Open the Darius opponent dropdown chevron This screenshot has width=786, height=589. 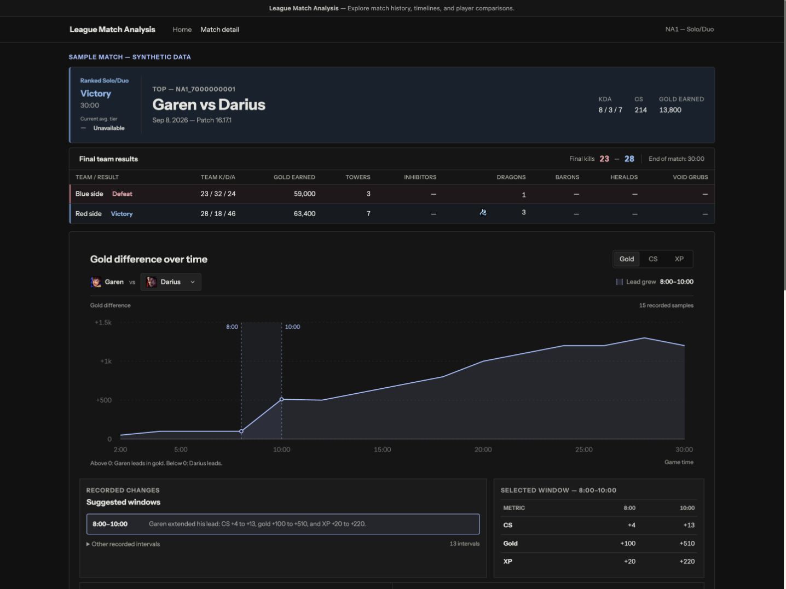coord(193,282)
